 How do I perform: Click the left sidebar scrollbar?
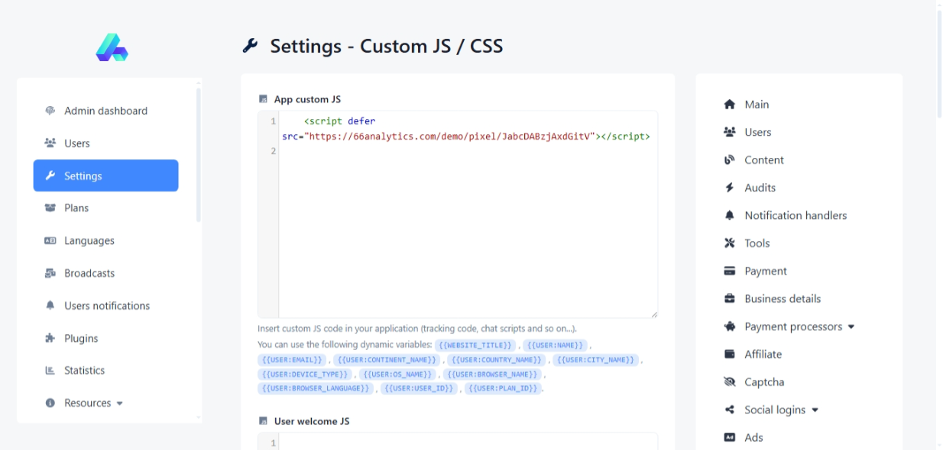coord(199,153)
